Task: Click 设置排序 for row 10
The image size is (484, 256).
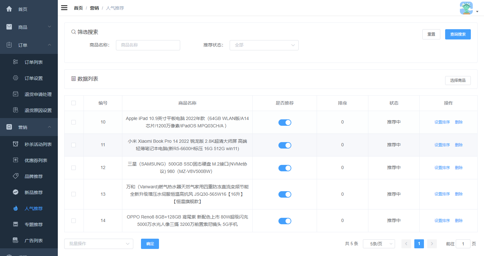Action: point(442,122)
